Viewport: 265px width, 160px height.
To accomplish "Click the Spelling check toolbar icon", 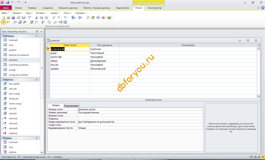I will tap(30, 17).
